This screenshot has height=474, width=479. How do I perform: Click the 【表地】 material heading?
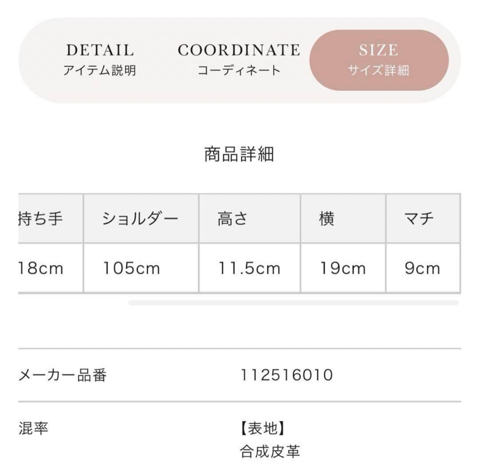point(263,428)
